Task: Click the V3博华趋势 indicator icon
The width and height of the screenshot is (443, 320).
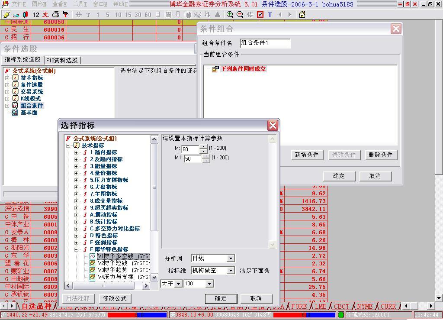Action: pyautogui.click(x=93, y=270)
